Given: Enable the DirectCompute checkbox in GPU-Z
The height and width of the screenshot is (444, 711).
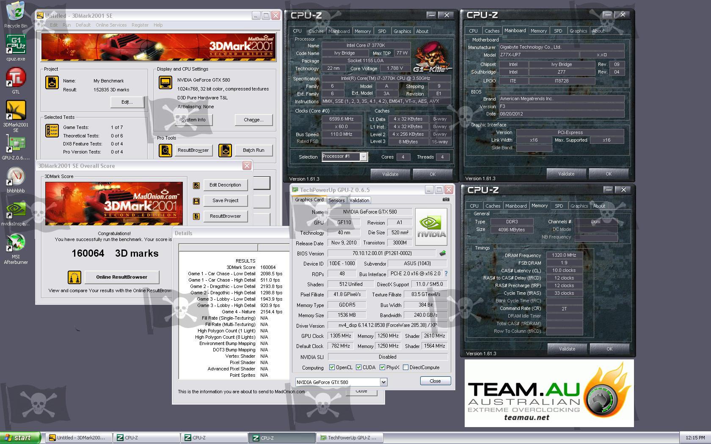Looking at the screenshot, I should point(406,367).
